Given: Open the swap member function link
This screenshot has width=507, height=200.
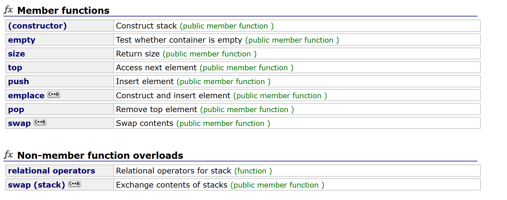Looking at the screenshot, I should click(19, 123).
